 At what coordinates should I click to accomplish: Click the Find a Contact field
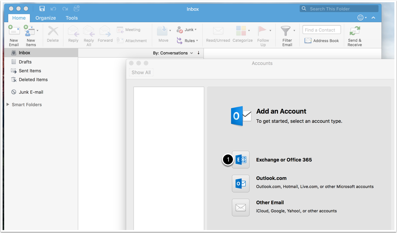[321, 30]
